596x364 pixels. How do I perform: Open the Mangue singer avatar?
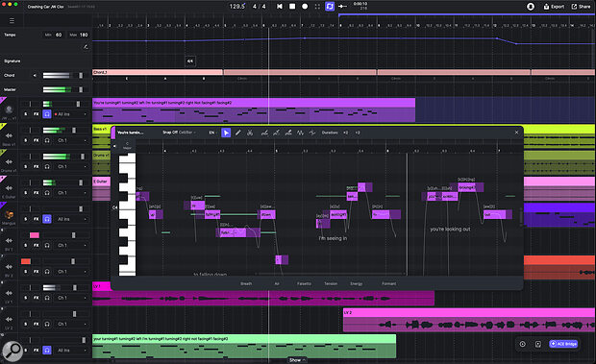[x=9, y=214]
